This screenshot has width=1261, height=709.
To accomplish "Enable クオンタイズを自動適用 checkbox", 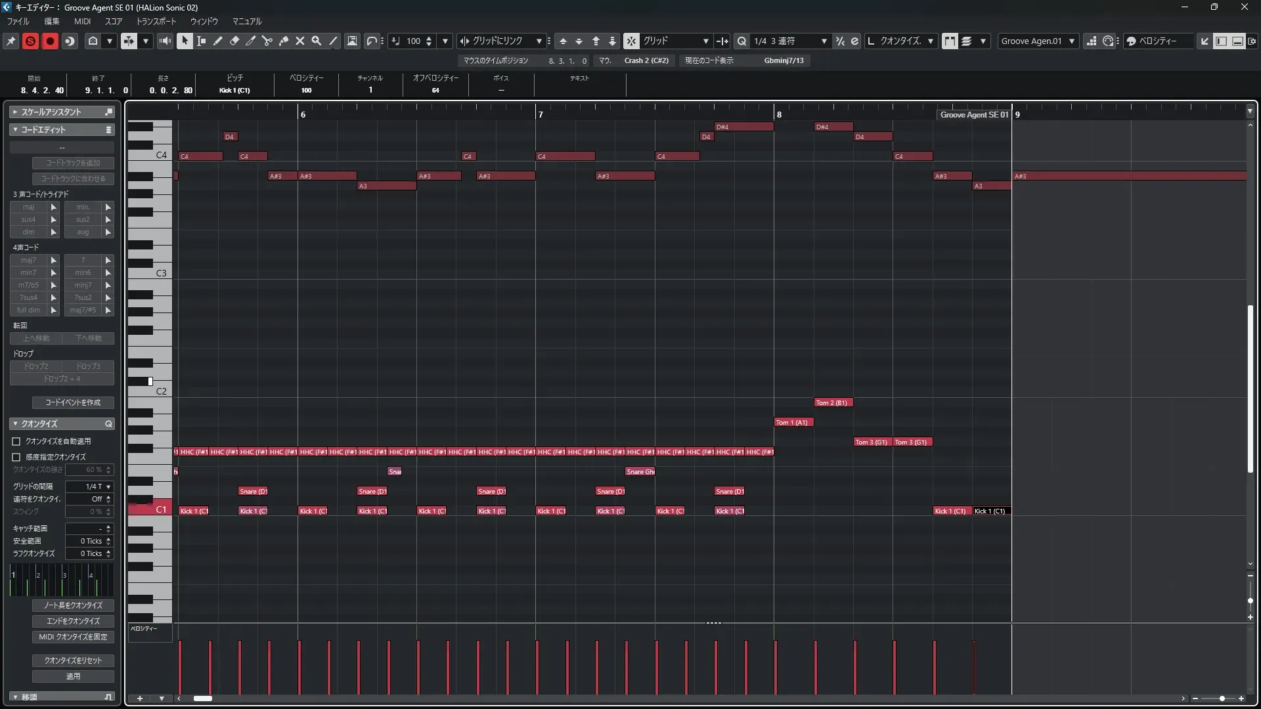I will pos(16,442).
